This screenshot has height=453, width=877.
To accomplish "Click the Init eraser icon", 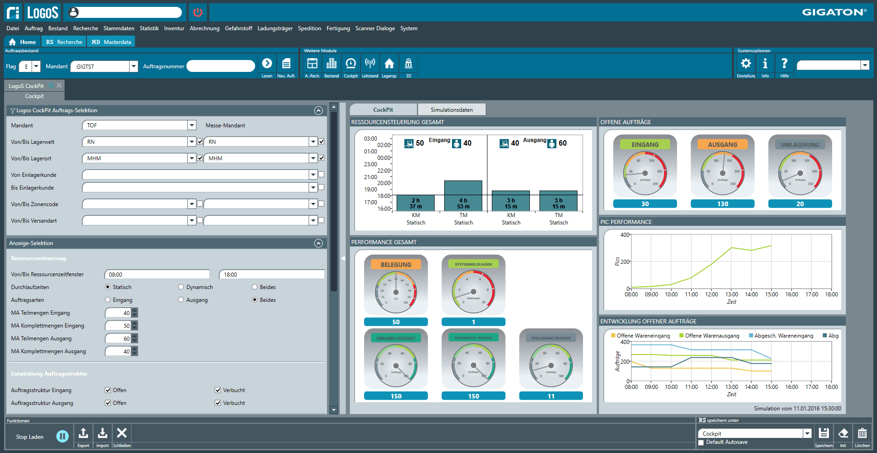I will click(843, 433).
